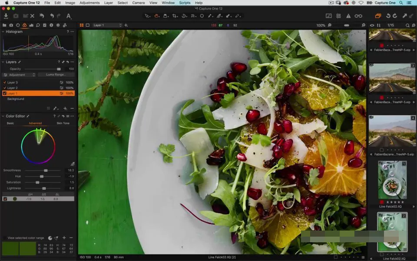This screenshot has height=261, width=417.
Task: Open the Color tool tab icon
Action: (x=24, y=25)
